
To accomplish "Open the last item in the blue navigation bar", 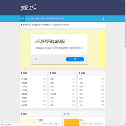I will (x=62, y=19).
